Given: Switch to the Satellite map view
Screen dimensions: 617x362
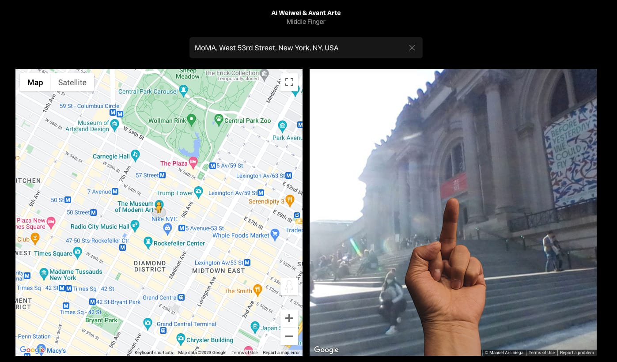Looking at the screenshot, I should point(72,83).
